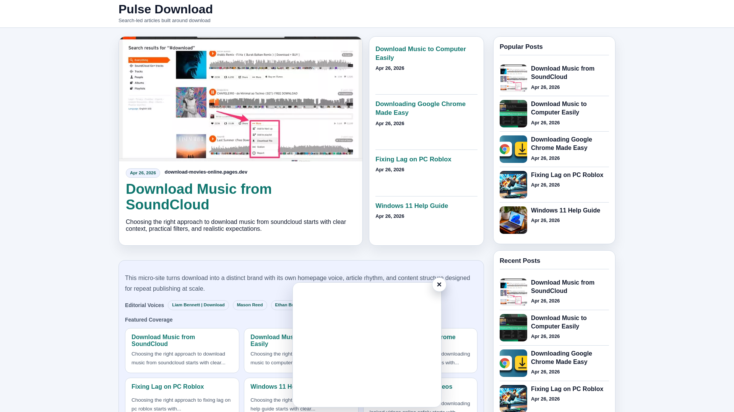Open Downloading Google Chrome Made Easy in Popular Posts
Screen dimensions: 734x412
coord(562,144)
